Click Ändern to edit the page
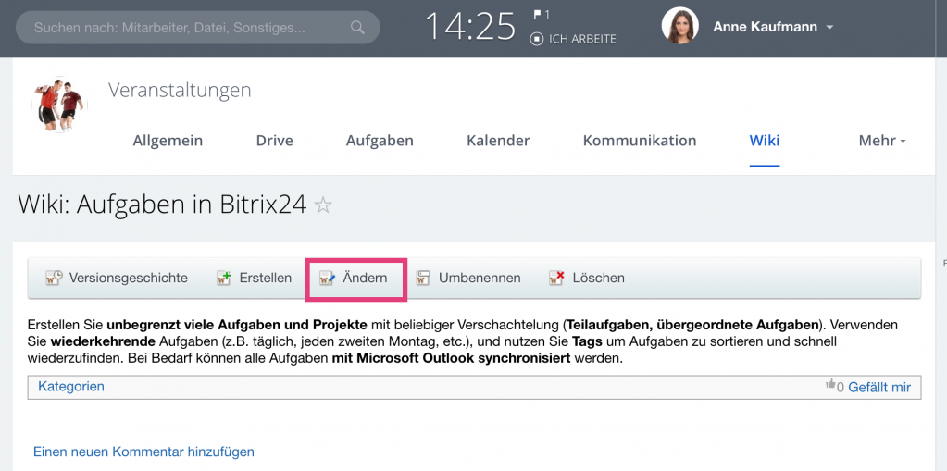The width and height of the screenshot is (947, 471). [365, 278]
